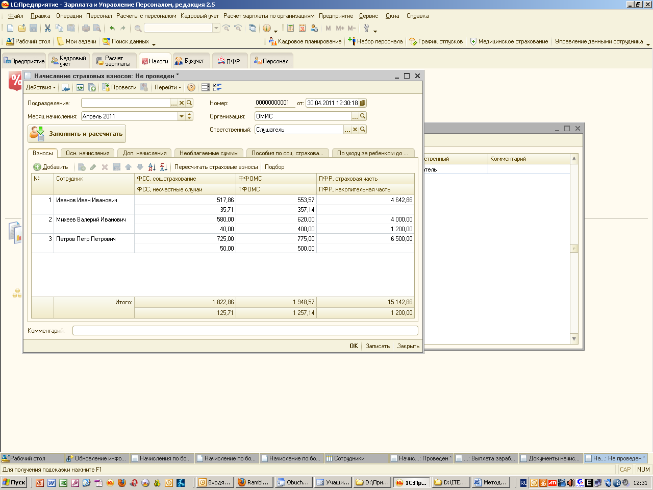Open the Кадровый учет menu bar item
Viewport: 653px width, 490px height.
click(199, 16)
